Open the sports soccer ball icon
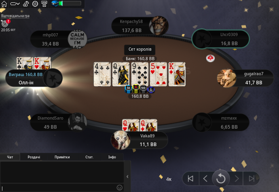This screenshot has height=192, width=279. point(35,4)
